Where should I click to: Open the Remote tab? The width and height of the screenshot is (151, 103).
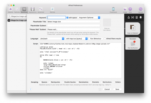[x=52, y=10]
